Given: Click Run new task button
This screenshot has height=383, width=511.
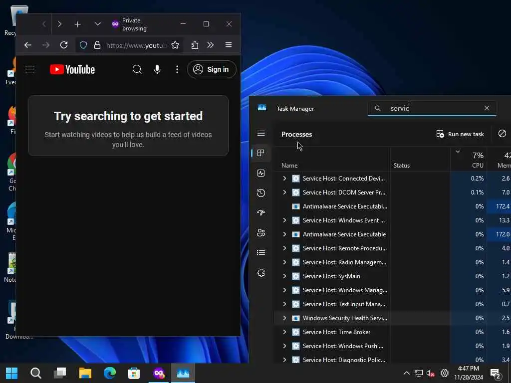Looking at the screenshot, I should 460,134.
